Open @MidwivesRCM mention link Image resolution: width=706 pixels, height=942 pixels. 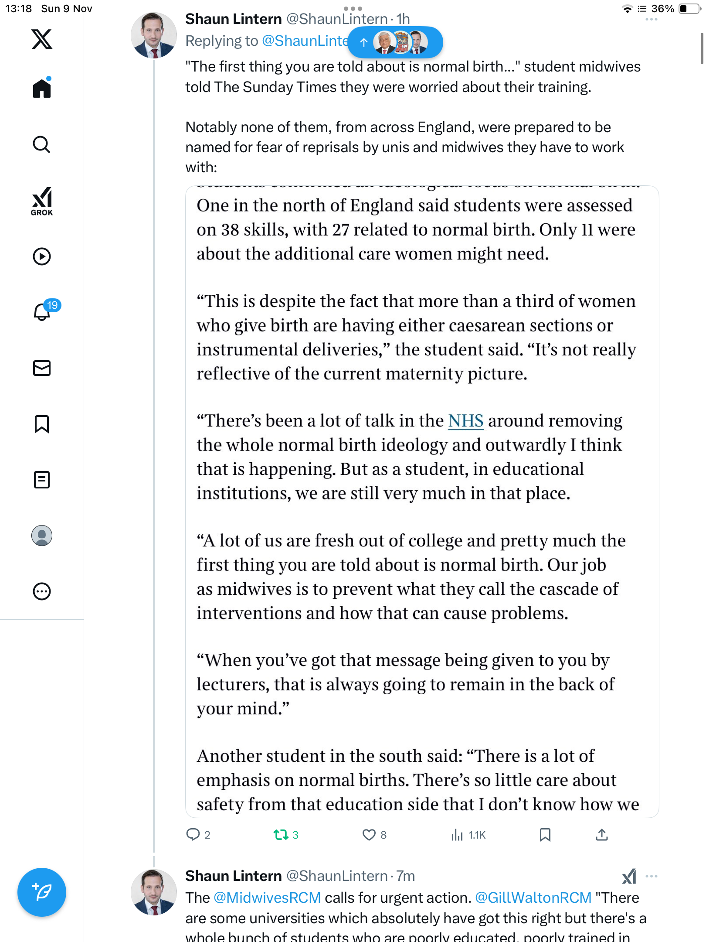pyautogui.click(x=267, y=898)
